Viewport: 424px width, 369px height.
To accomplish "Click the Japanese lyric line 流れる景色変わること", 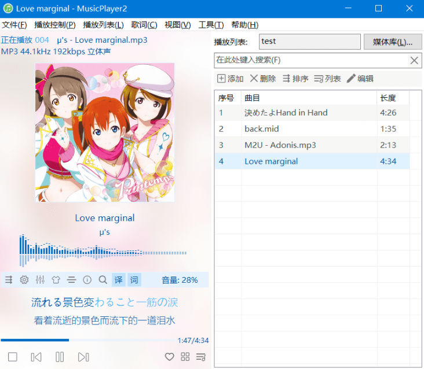I will click(104, 302).
